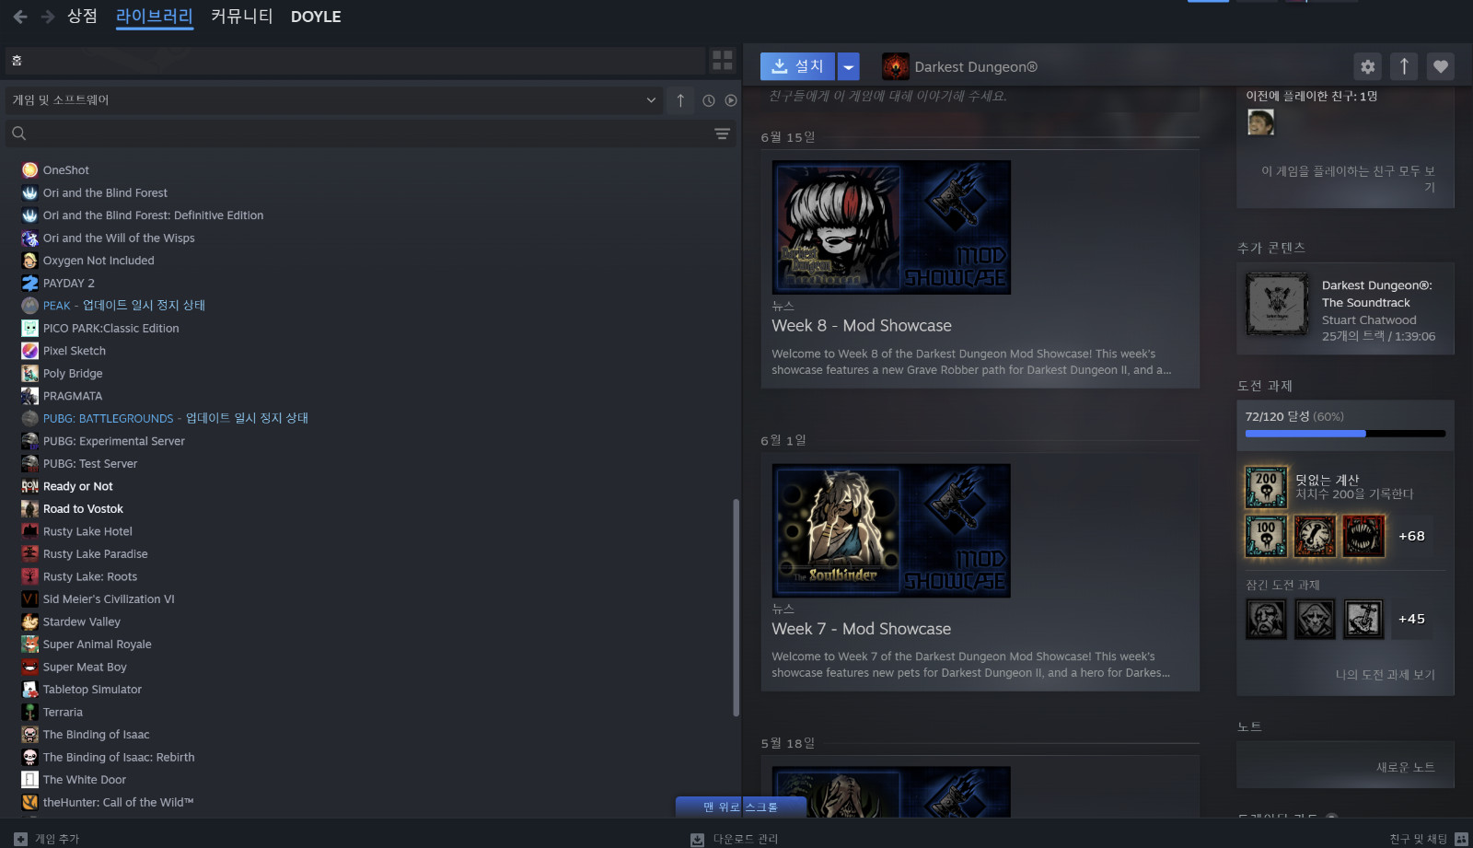1473x848 pixels.
Task: Click the 홈 home bar
Action: (355, 61)
